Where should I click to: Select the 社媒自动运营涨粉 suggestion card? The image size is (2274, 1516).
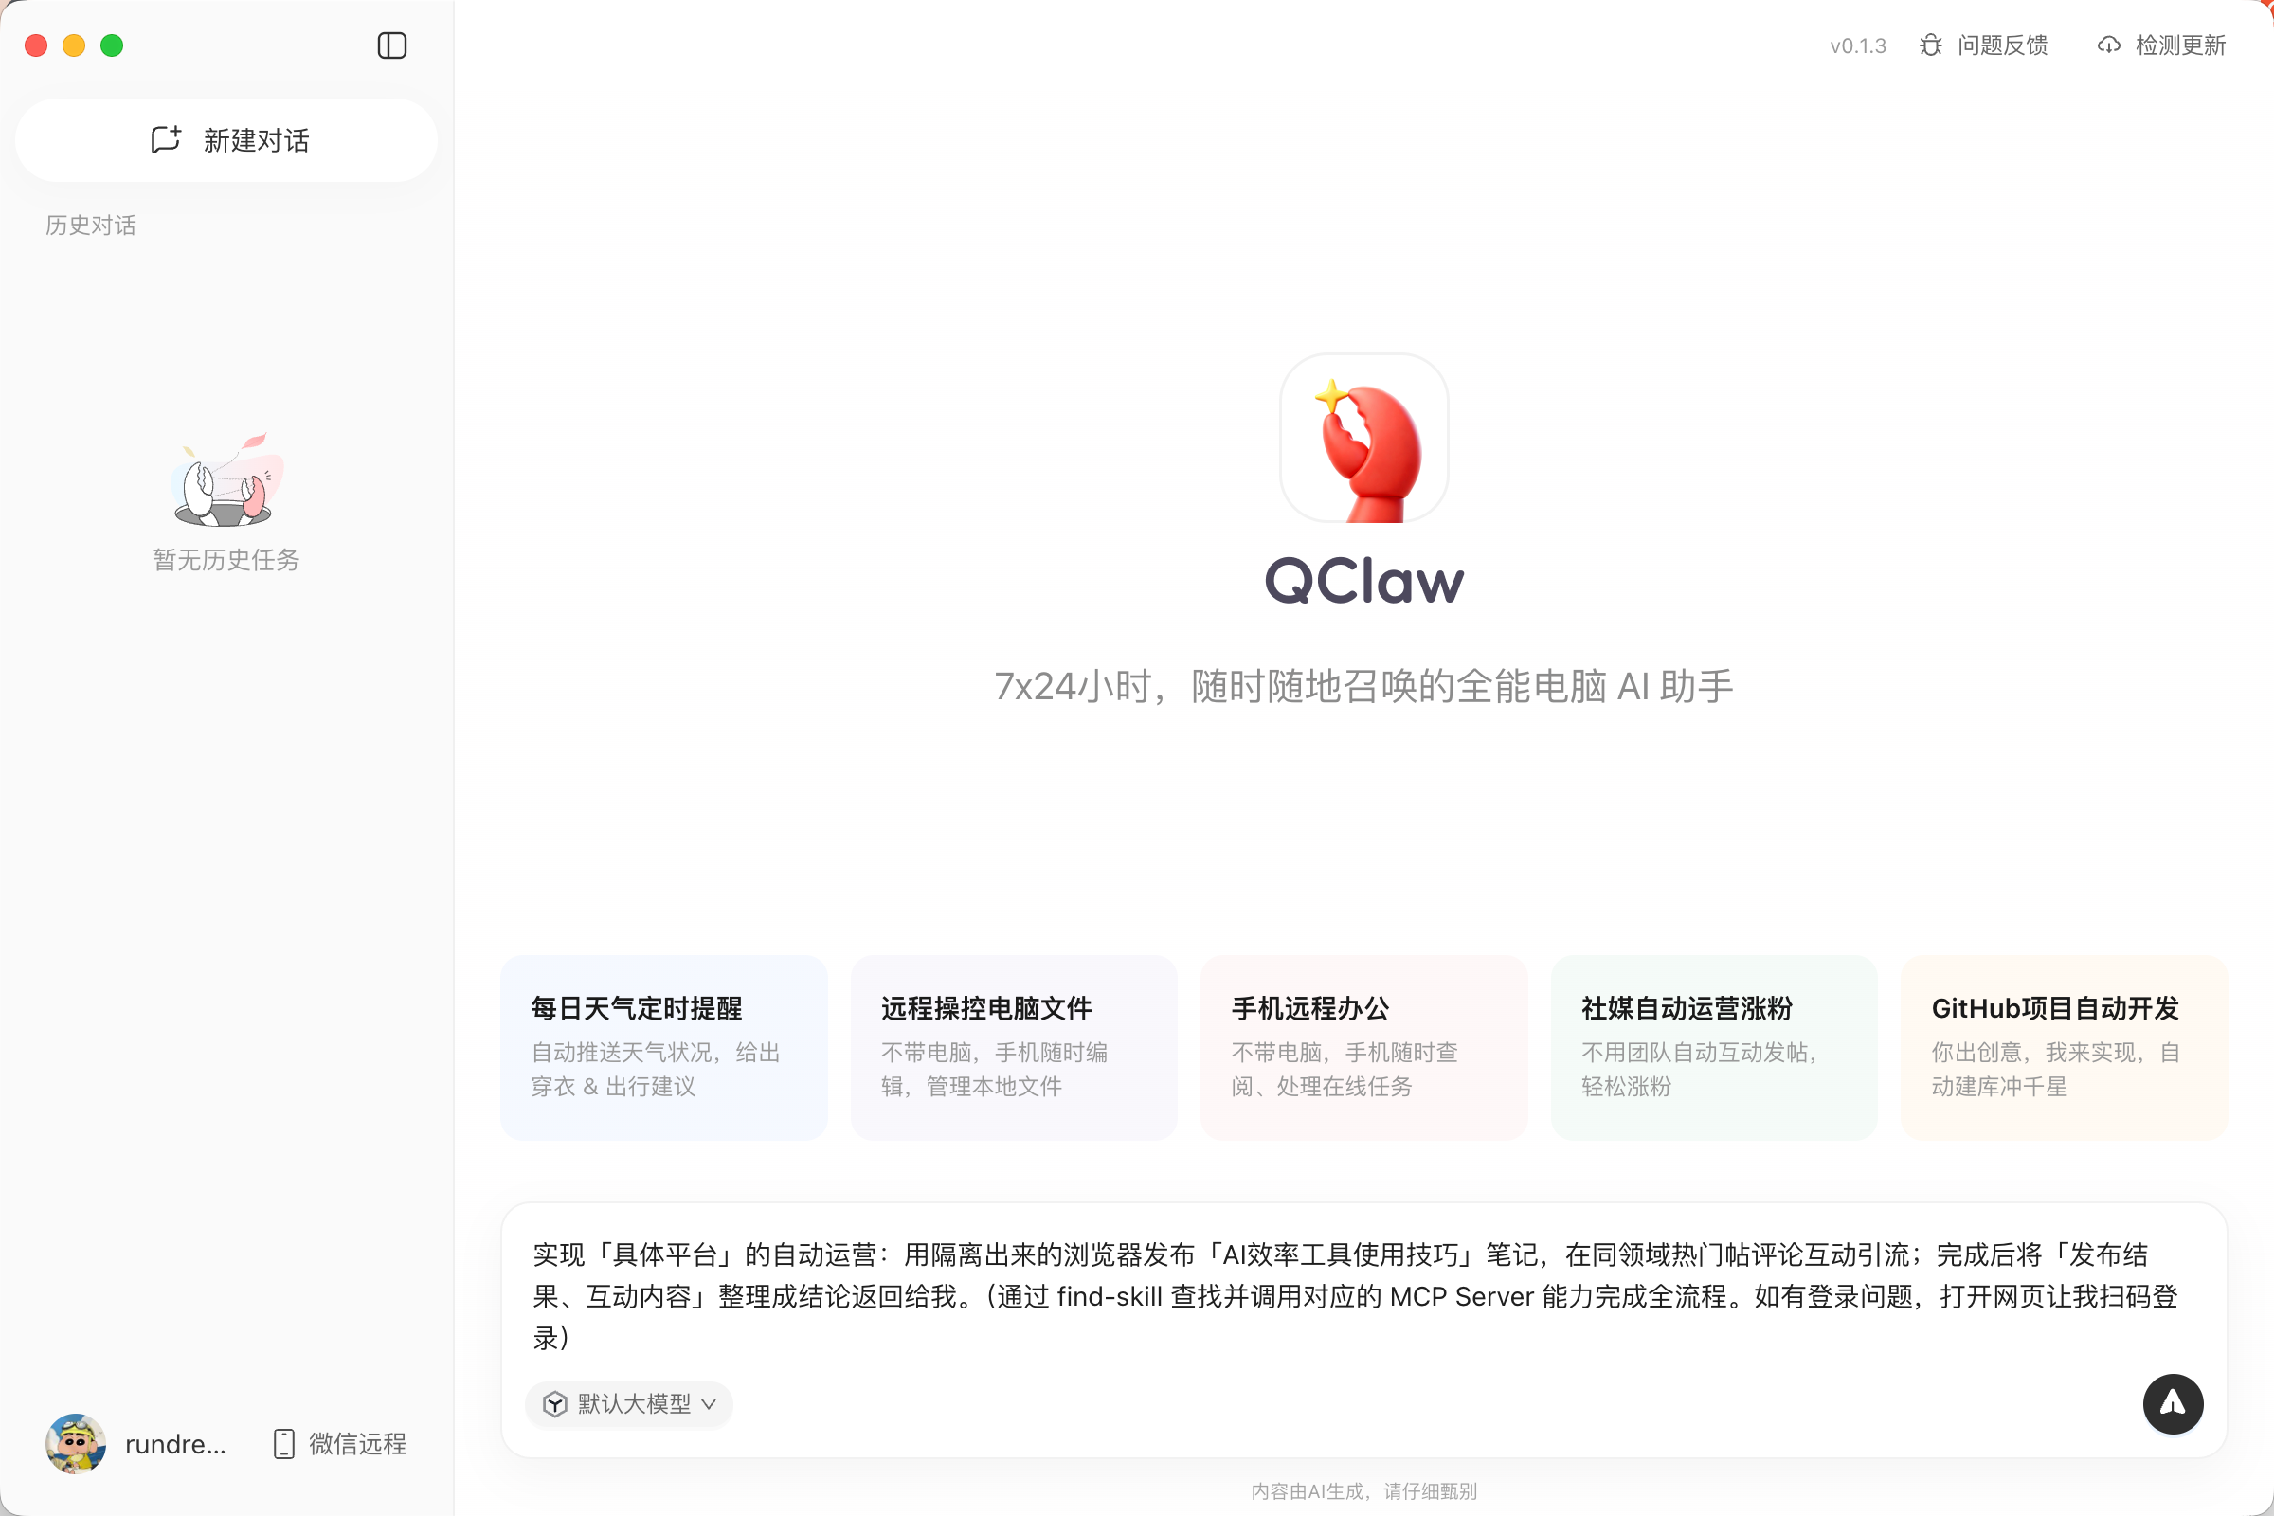click(1713, 1047)
